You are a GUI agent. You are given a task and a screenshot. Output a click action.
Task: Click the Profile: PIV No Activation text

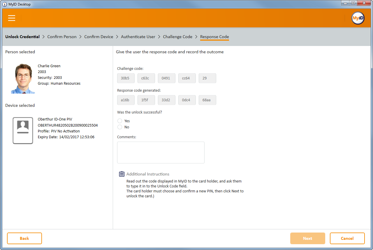pyautogui.click(x=59, y=131)
